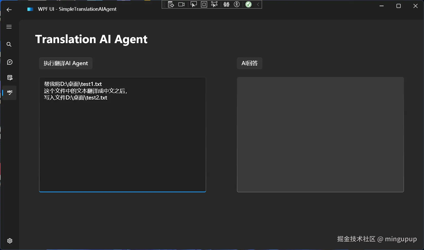The height and width of the screenshot is (250, 424).
Task: Toggle Display Layout Adorners debug icon
Action: pyautogui.click(x=204, y=4)
